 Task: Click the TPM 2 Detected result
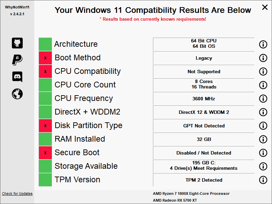click(x=204, y=180)
